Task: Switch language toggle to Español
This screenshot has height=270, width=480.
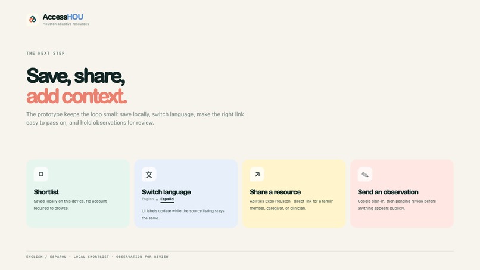Action: pos(167,199)
